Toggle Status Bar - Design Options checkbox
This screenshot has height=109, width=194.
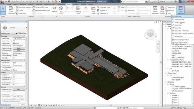click(173, 34)
